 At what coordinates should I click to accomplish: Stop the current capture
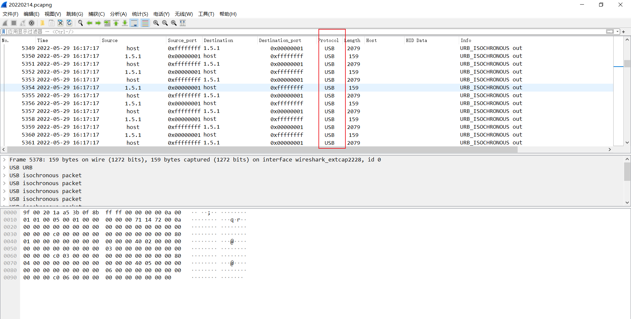click(13, 23)
